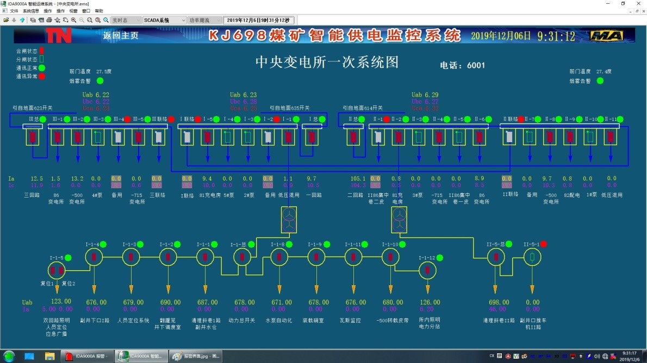Screen dimensions: 647x363
Task: Click 返回主页 to return home
Action: 121,36
